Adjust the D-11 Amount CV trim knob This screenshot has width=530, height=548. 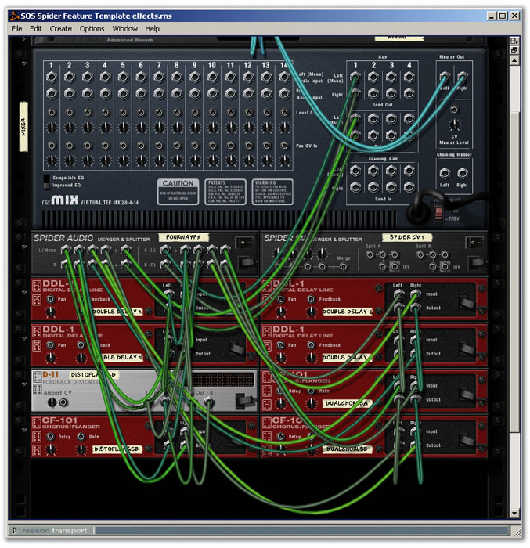[x=52, y=402]
